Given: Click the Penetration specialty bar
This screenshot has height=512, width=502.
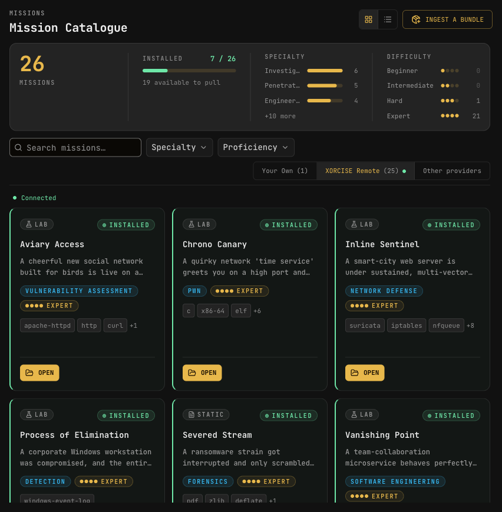Looking at the screenshot, I should click(325, 85).
